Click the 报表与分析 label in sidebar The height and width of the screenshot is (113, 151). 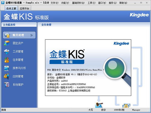[x=19, y=68]
